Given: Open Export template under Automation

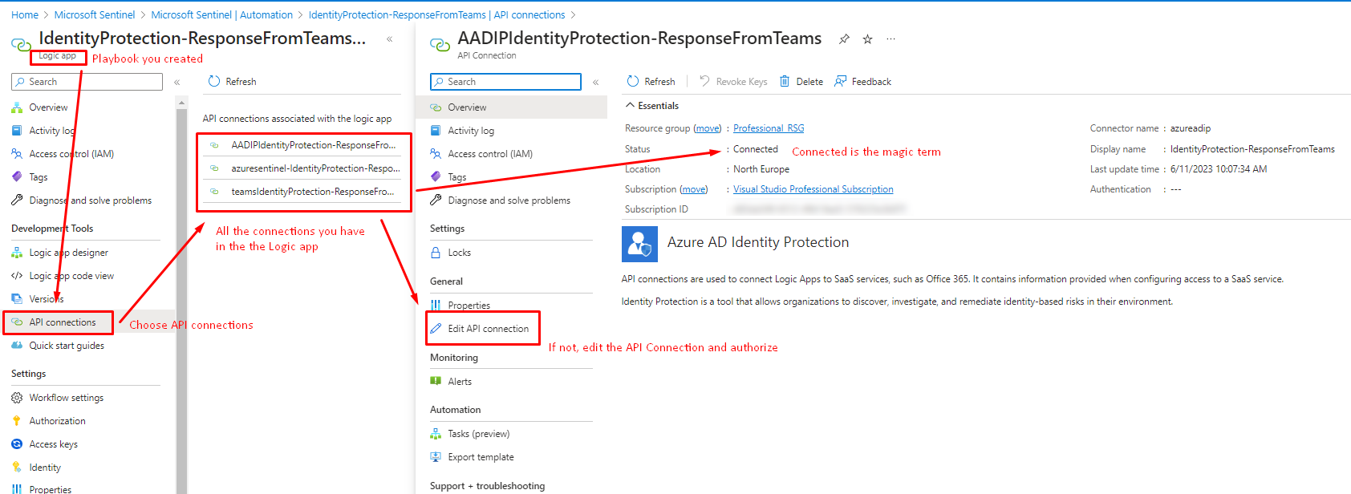Looking at the screenshot, I should [481, 457].
